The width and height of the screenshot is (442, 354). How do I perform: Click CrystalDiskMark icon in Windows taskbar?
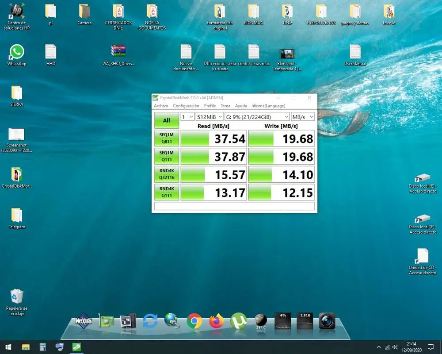tap(77, 347)
